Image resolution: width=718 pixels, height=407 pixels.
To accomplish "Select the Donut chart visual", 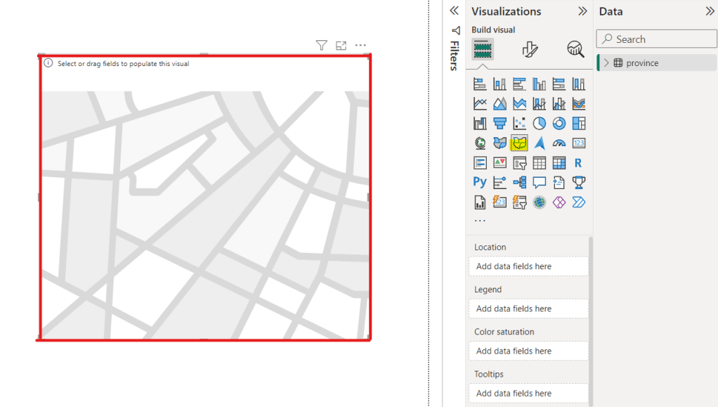I will pos(559,124).
